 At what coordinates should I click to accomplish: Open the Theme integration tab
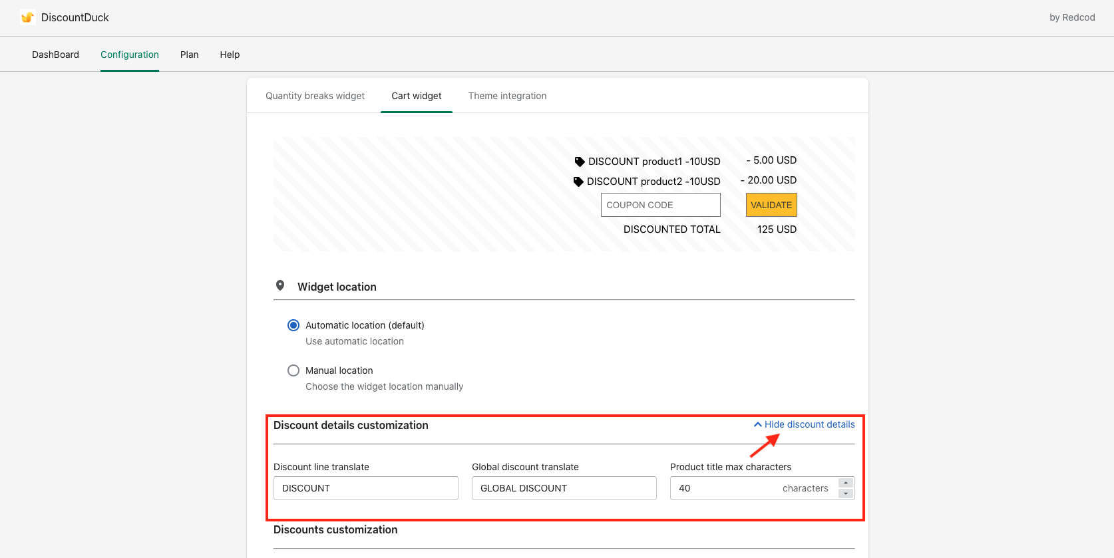(507, 96)
